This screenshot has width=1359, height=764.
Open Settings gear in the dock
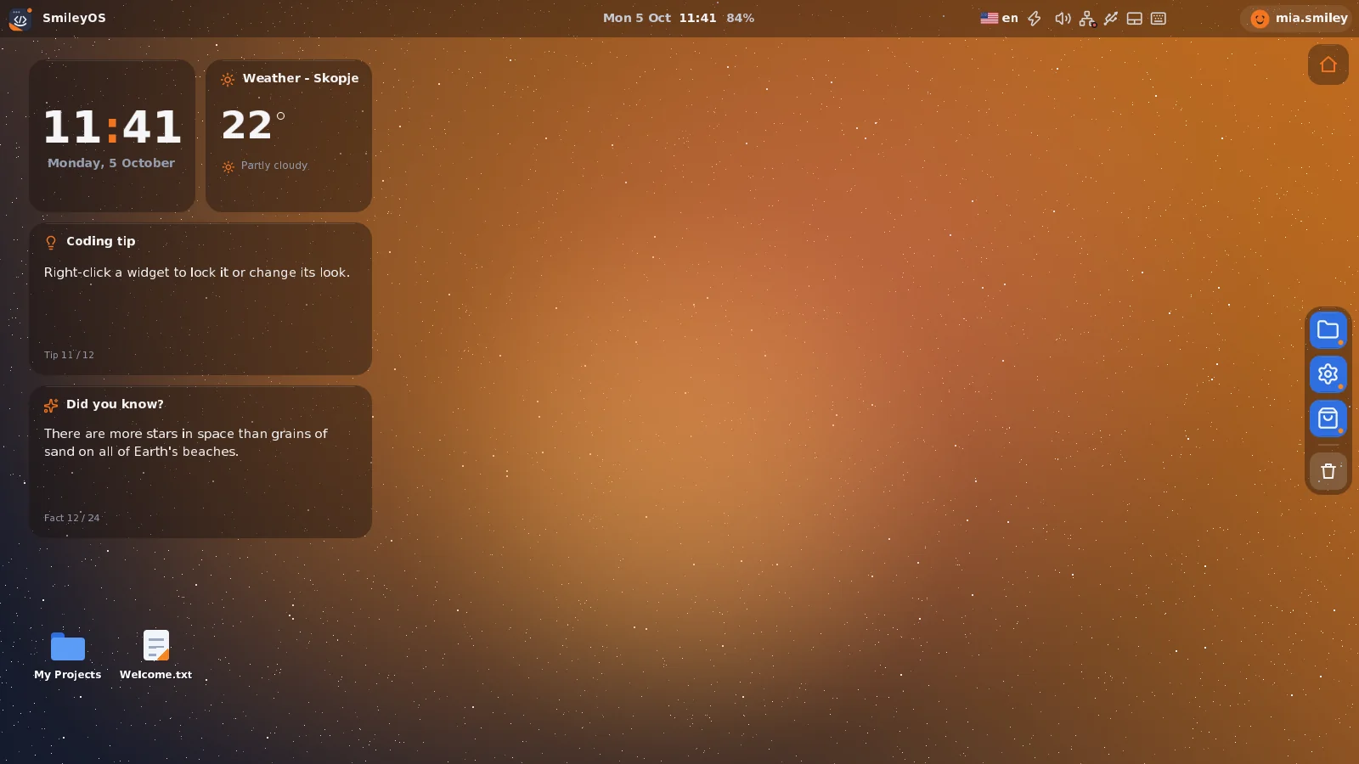coord(1328,374)
